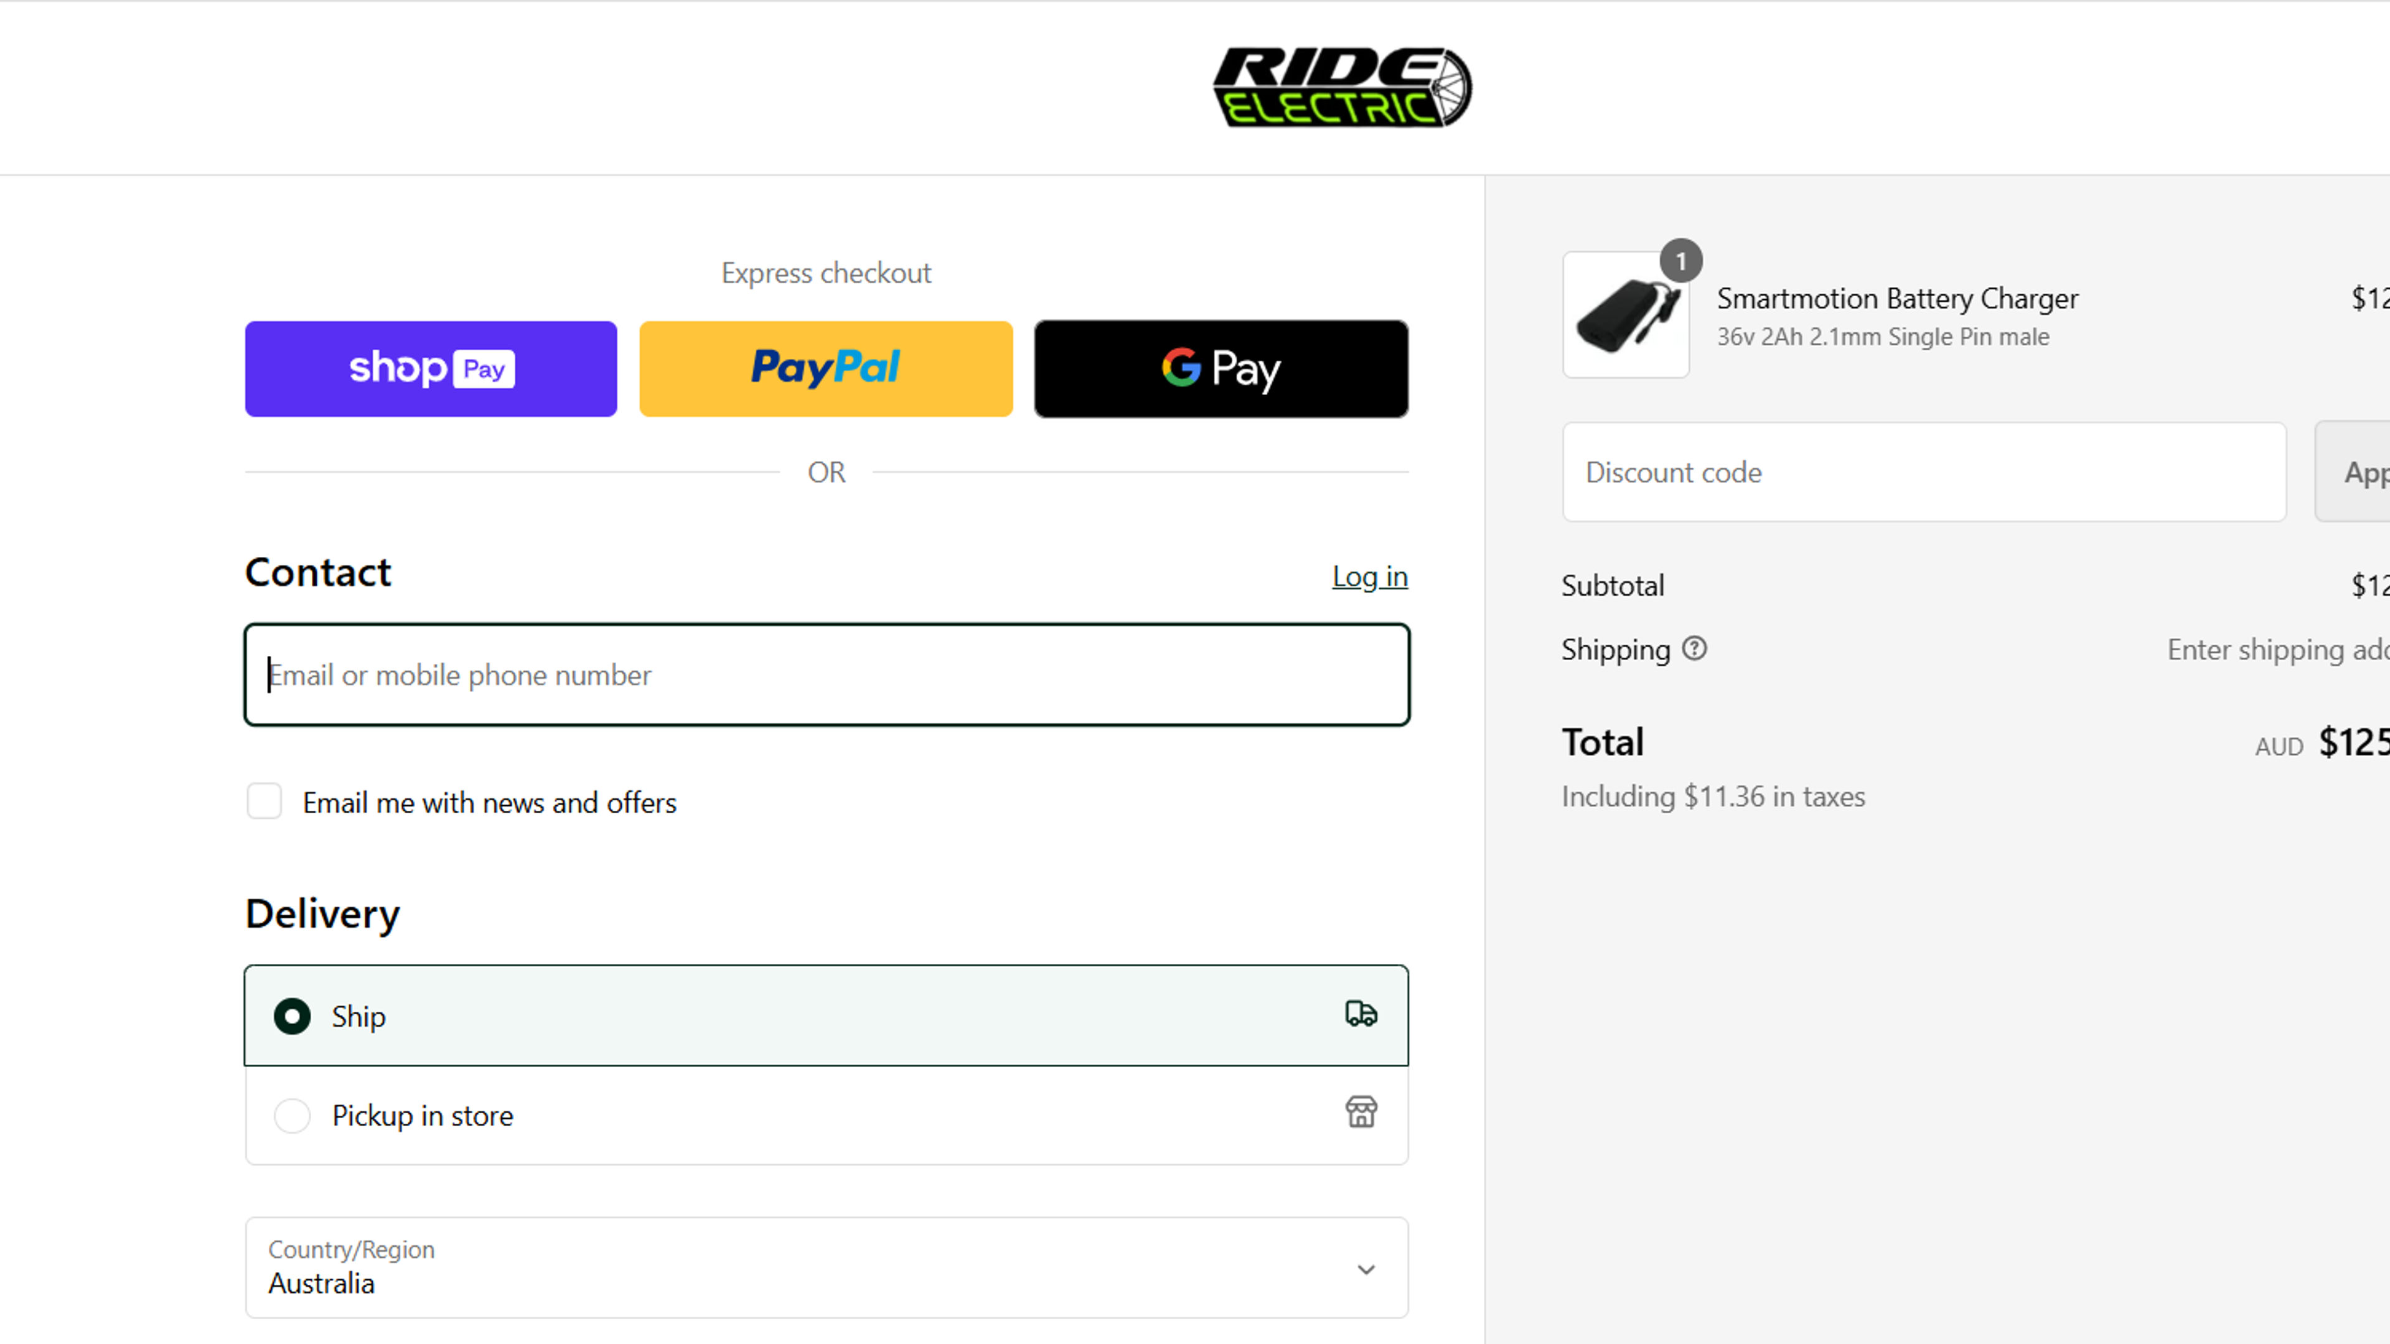Image resolution: width=2390 pixels, height=1344 pixels.
Task: Select the Ship delivery option
Action: pos(827,1015)
